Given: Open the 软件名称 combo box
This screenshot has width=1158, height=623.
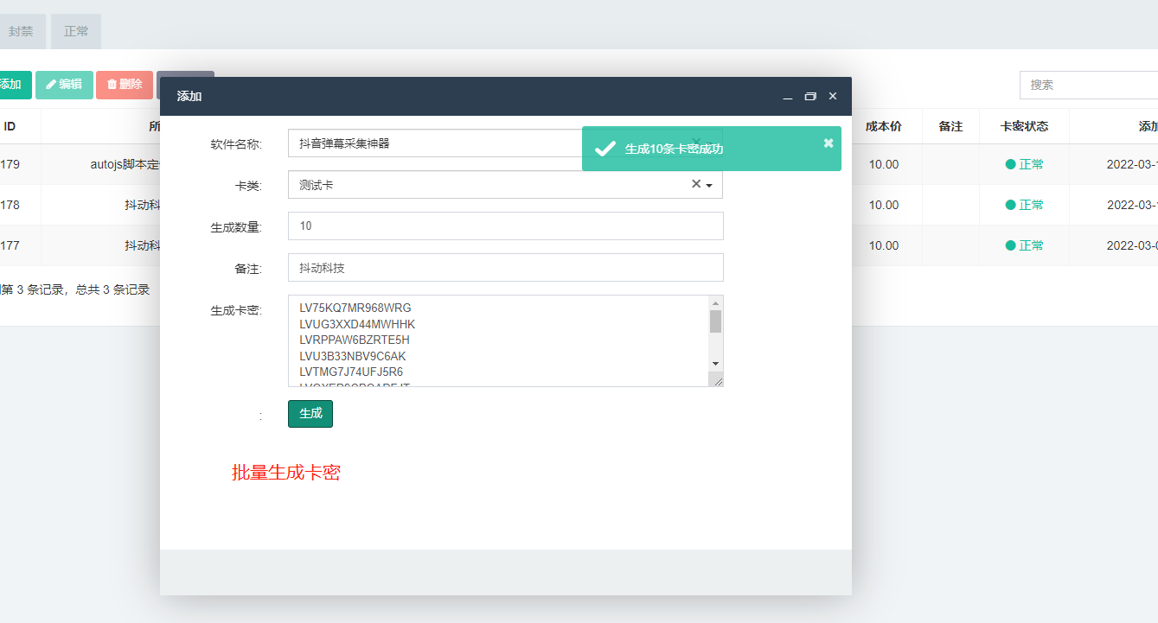Looking at the screenshot, I should [x=505, y=143].
